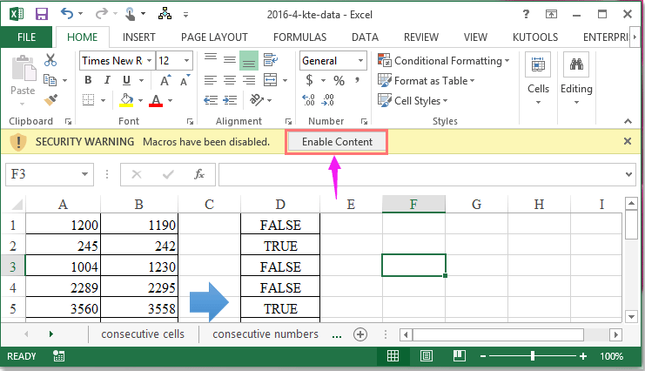
Task: Open the font name dropdown
Action: [150, 60]
